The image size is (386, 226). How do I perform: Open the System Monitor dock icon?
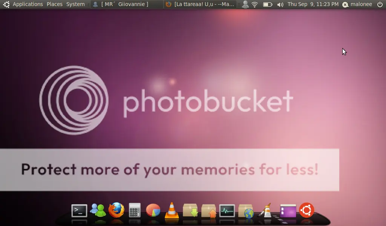227,211
